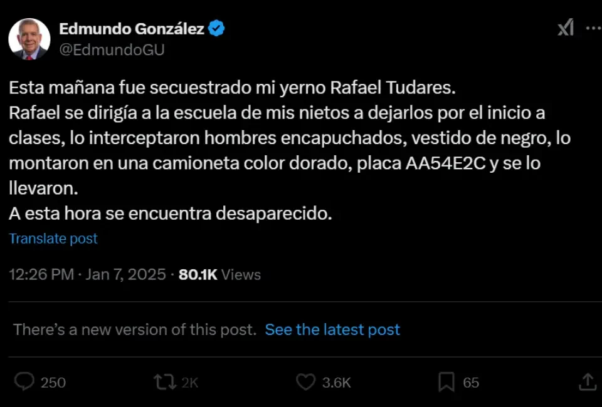Click the Edmundo González display name
The image size is (602, 407).
coord(131,28)
